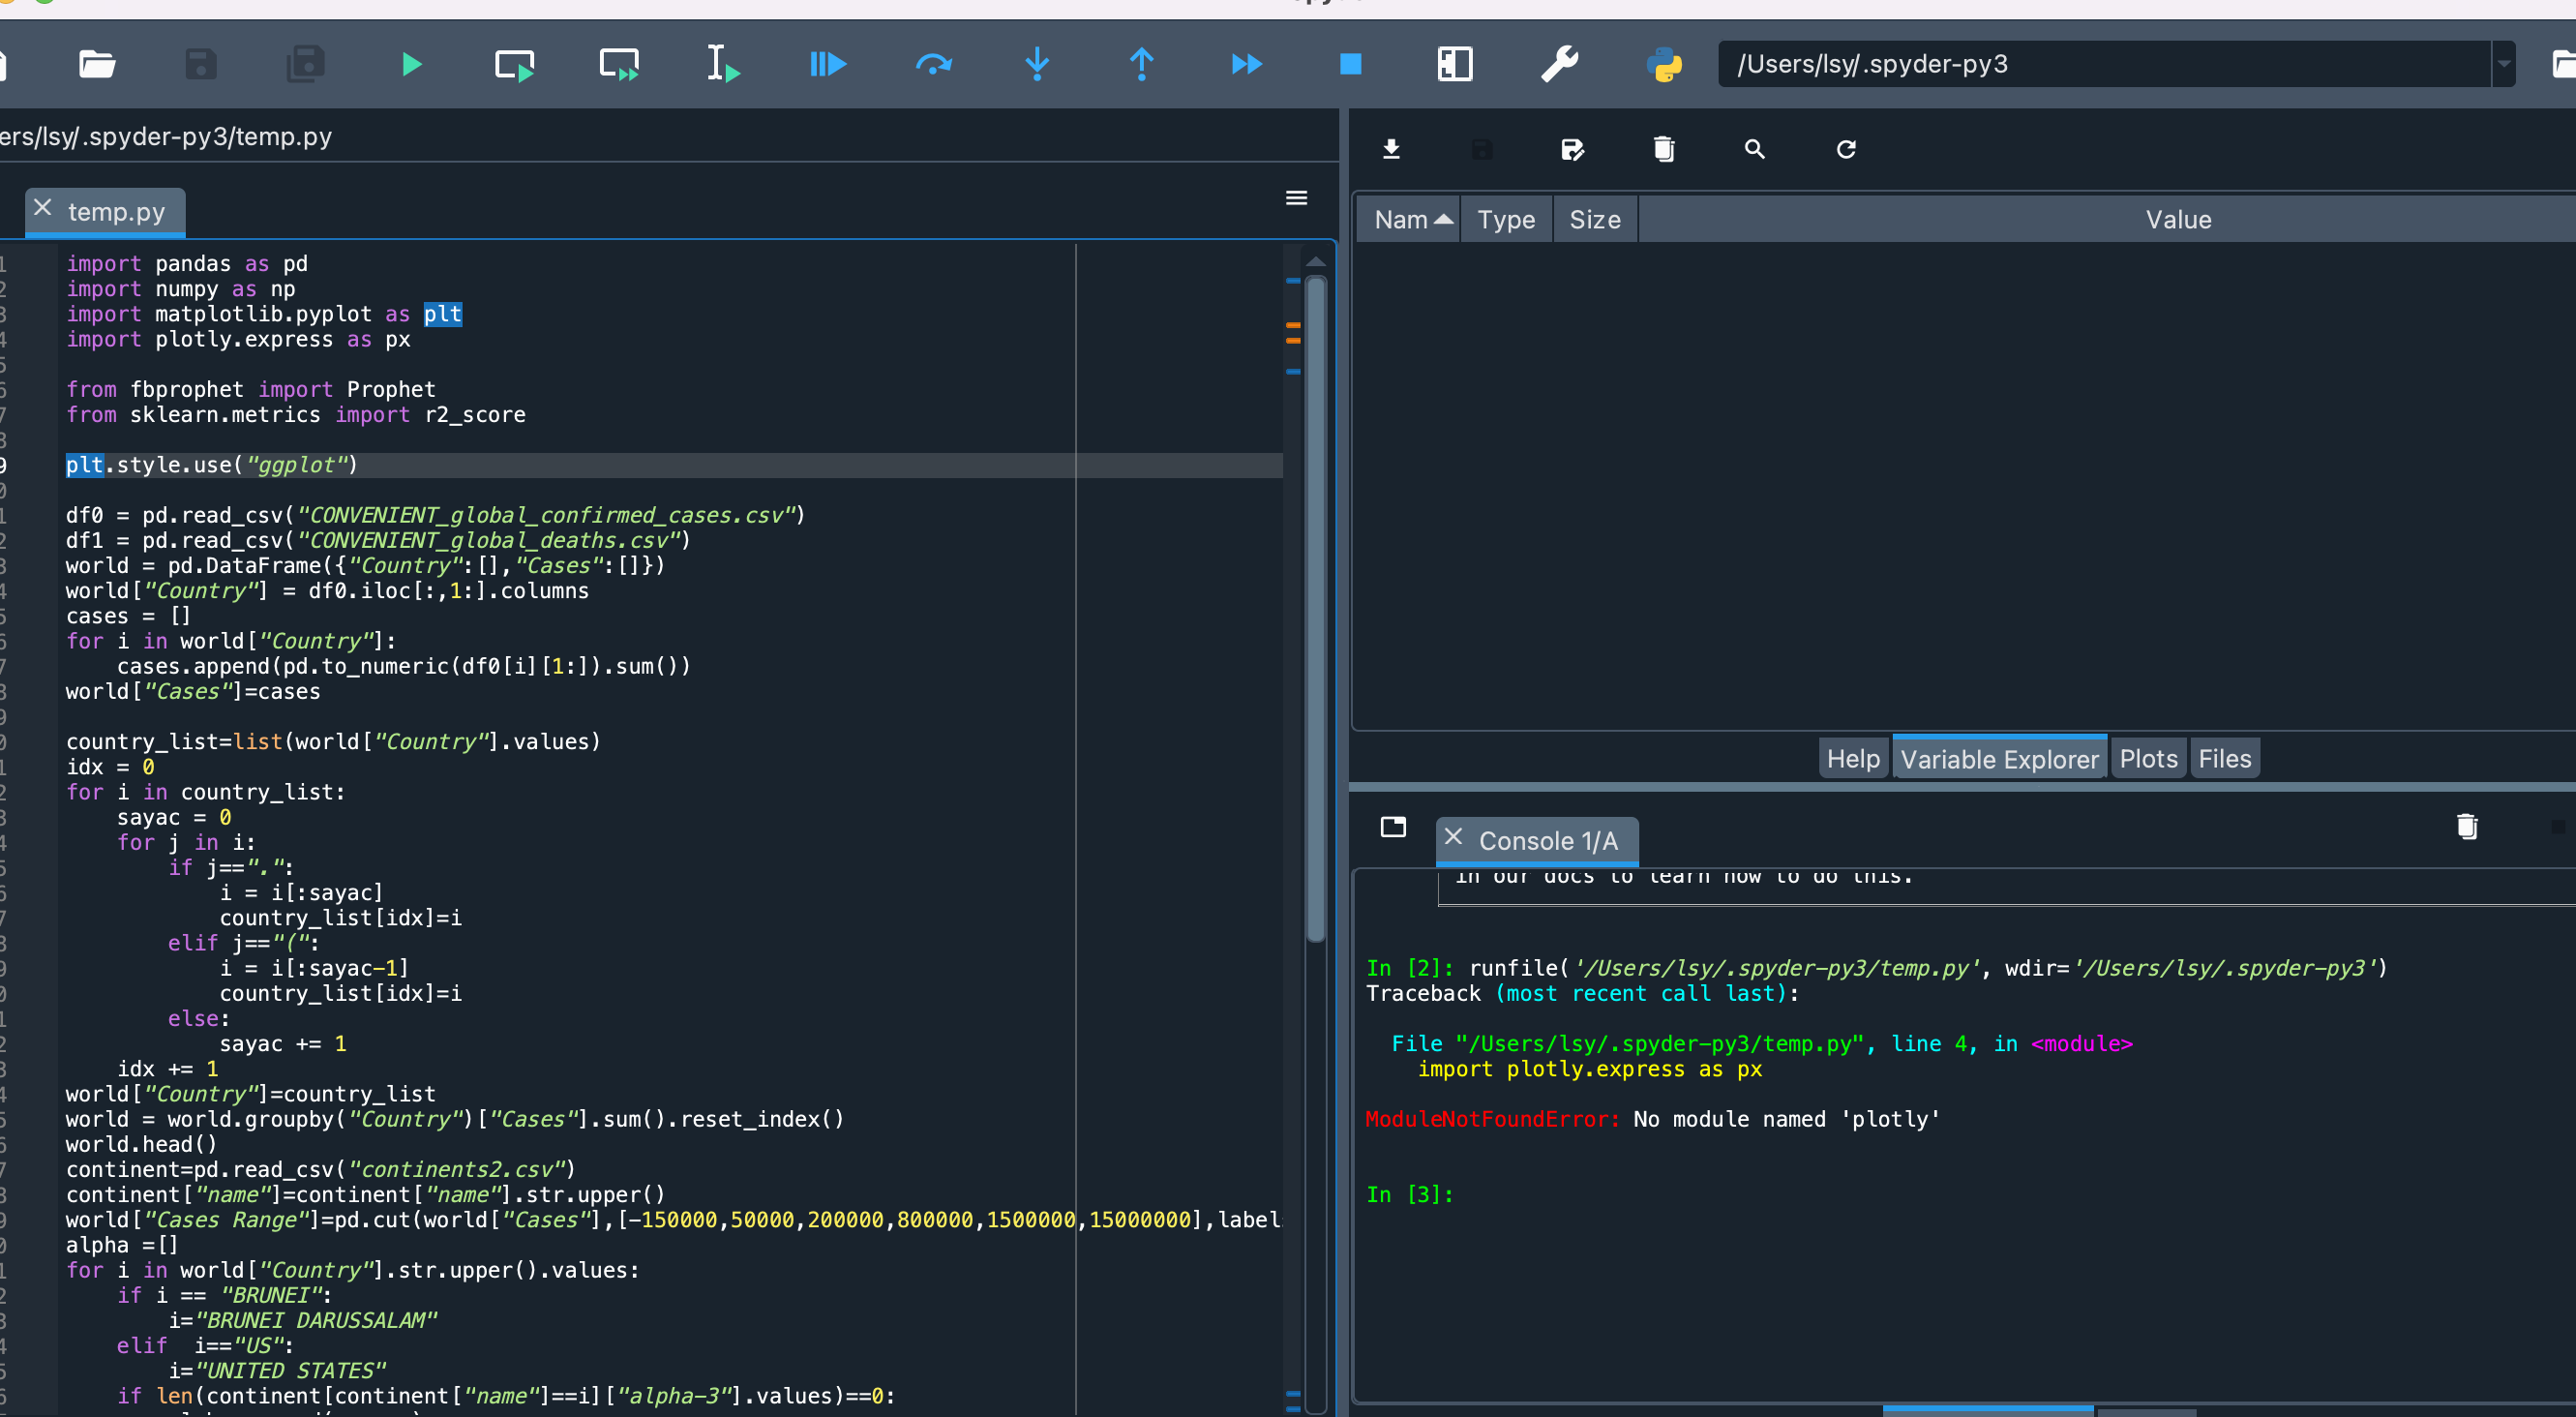
Task: Sort by Type column header
Action: point(1506,220)
